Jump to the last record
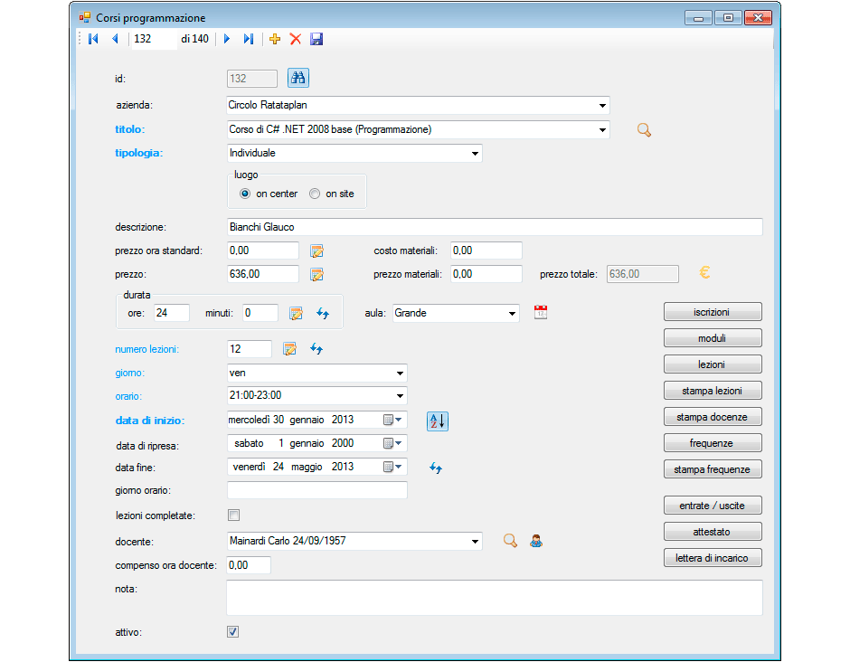Screen dimensions: 850x662 click(249, 39)
